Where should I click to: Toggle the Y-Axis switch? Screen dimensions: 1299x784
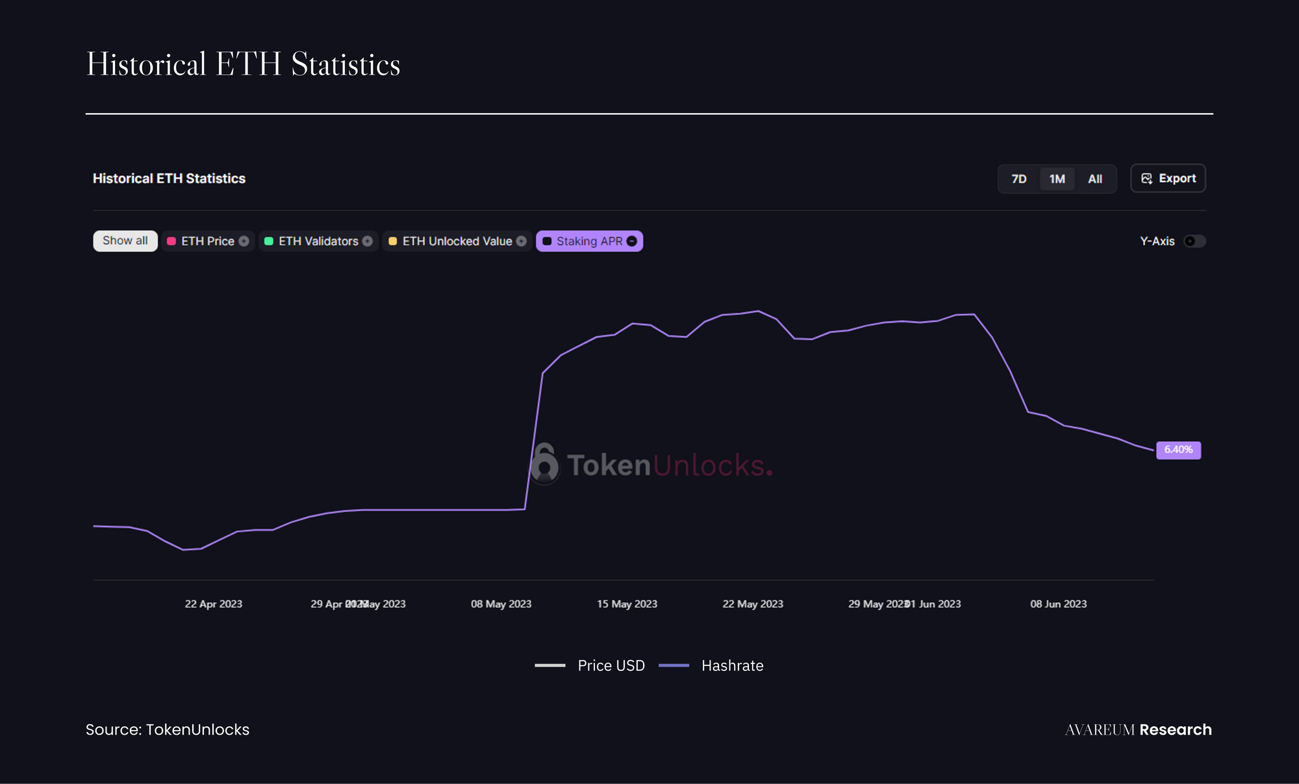point(1194,241)
